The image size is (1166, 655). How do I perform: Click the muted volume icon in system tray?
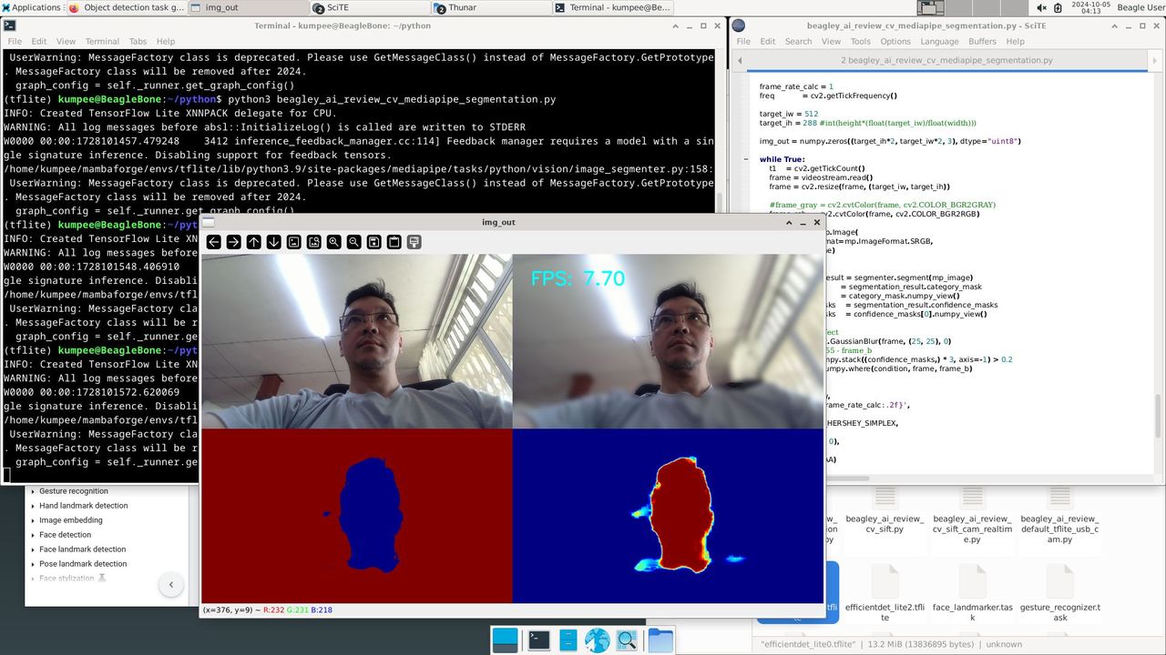tap(1041, 7)
